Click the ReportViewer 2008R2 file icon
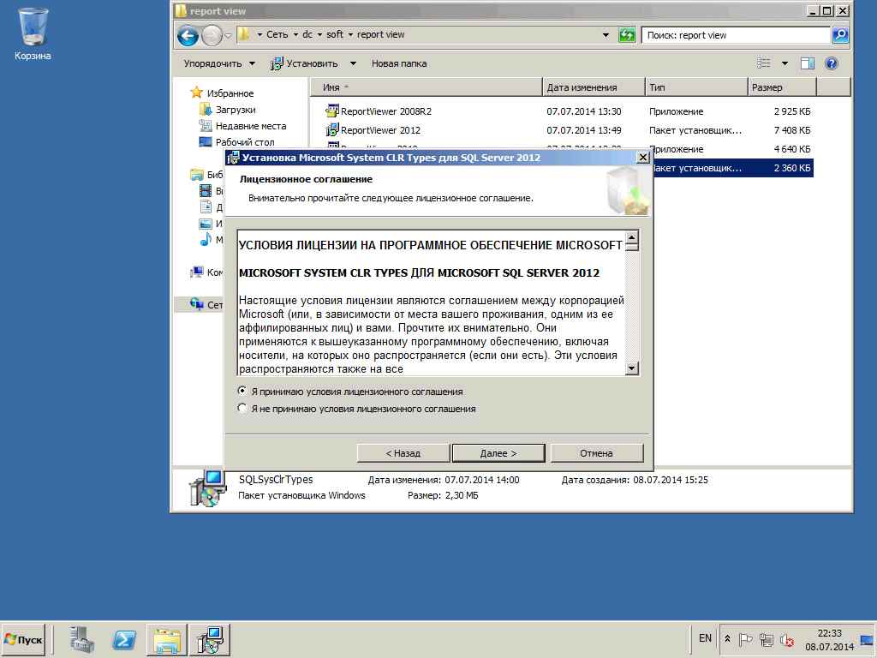This screenshot has height=658, width=877. (332, 111)
